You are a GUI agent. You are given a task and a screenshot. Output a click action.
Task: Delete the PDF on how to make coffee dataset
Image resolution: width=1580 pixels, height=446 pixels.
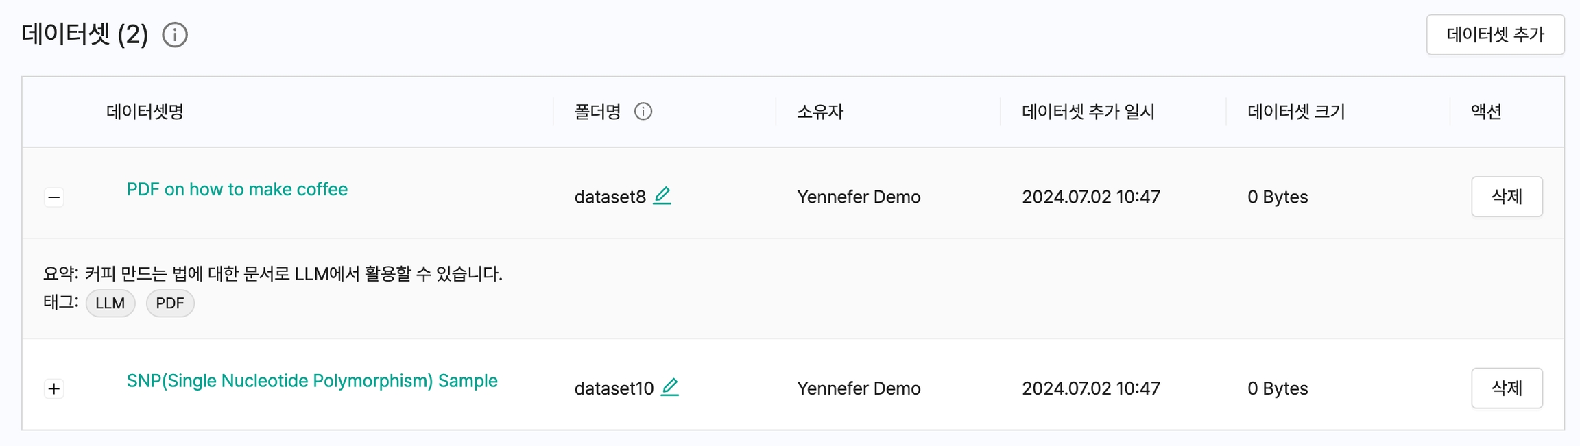[1506, 197]
